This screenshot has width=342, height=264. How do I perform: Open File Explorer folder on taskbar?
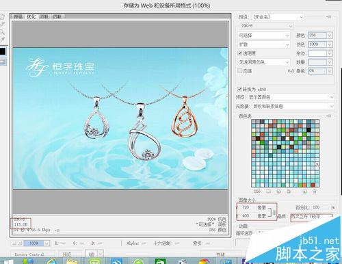coord(72,261)
